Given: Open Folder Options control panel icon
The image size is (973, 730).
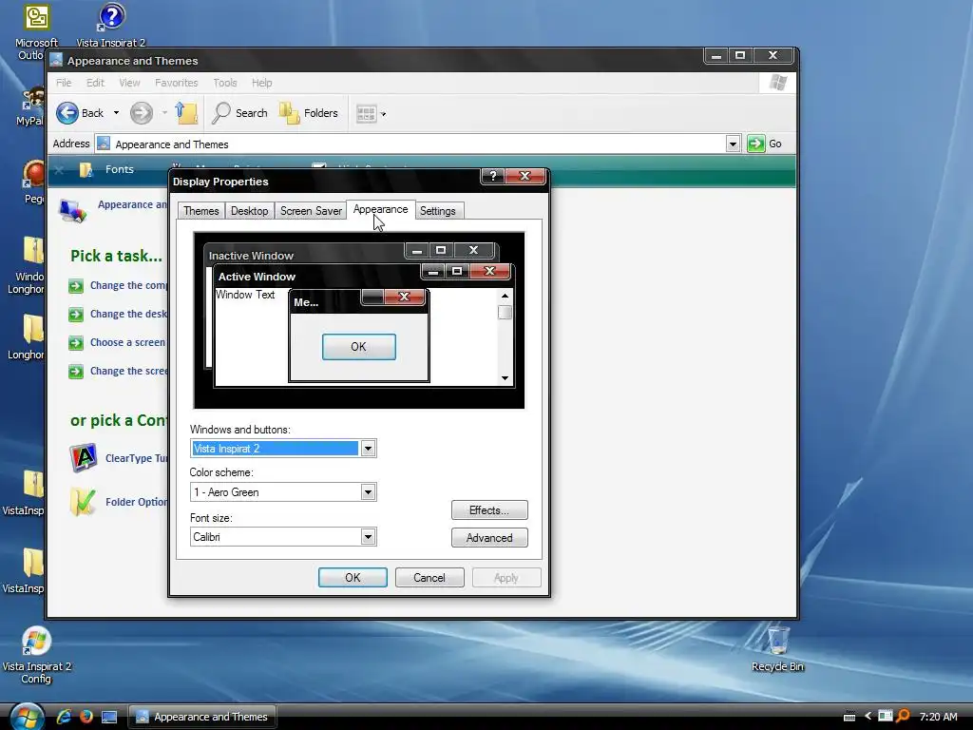Looking at the screenshot, I should tap(84, 502).
